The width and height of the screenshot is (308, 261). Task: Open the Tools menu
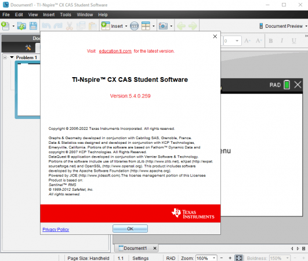[x=66, y=14]
